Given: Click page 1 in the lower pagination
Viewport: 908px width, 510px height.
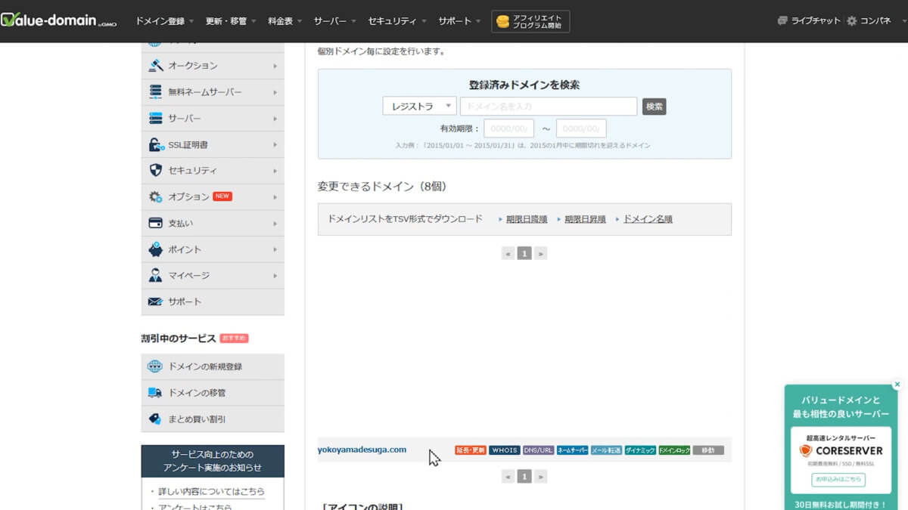Looking at the screenshot, I should [x=524, y=477].
